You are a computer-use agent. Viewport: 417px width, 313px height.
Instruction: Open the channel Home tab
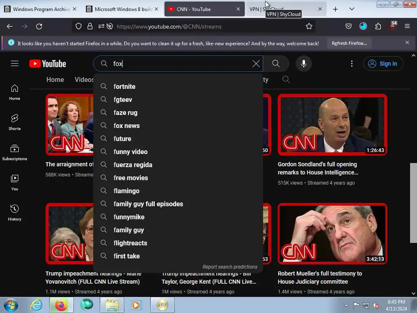tap(55, 79)
